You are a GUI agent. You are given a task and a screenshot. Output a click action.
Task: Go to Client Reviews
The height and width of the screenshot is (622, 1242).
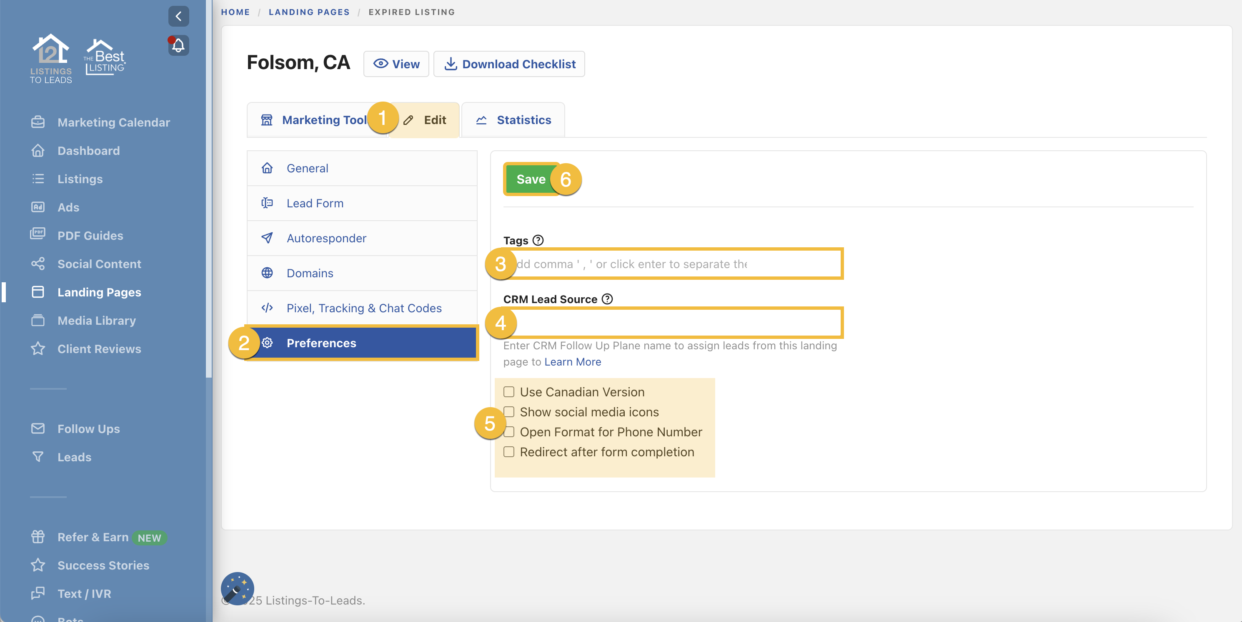tap(99, 349)
